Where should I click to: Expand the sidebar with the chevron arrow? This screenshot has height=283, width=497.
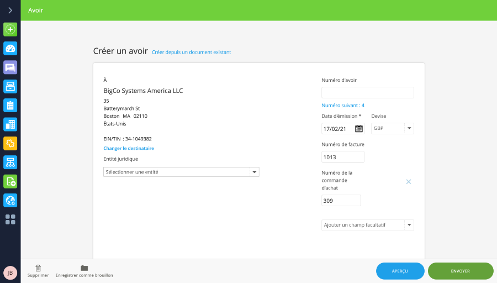pyautogui.click(x=10, y=10)
